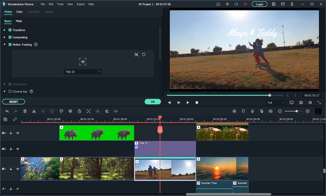Click the timeline zoom slider handle
This screenshot has height=196, width=326.
coord(297,111)
